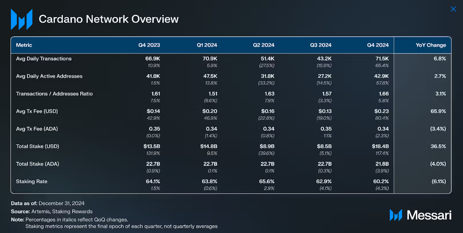The image size is (463, 233).
Task: Click the 65.9% YoY Change value
Action: pos(438,111)
